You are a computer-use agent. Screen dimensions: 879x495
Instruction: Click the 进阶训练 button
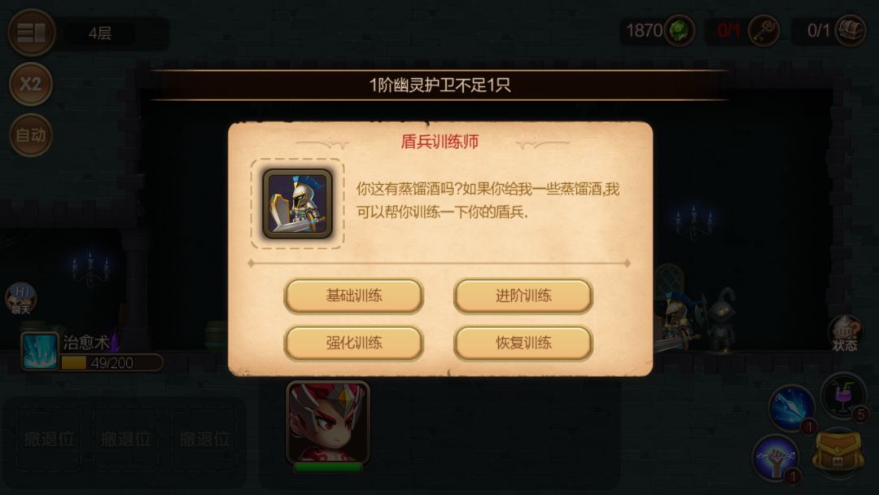tap(523, 296)
